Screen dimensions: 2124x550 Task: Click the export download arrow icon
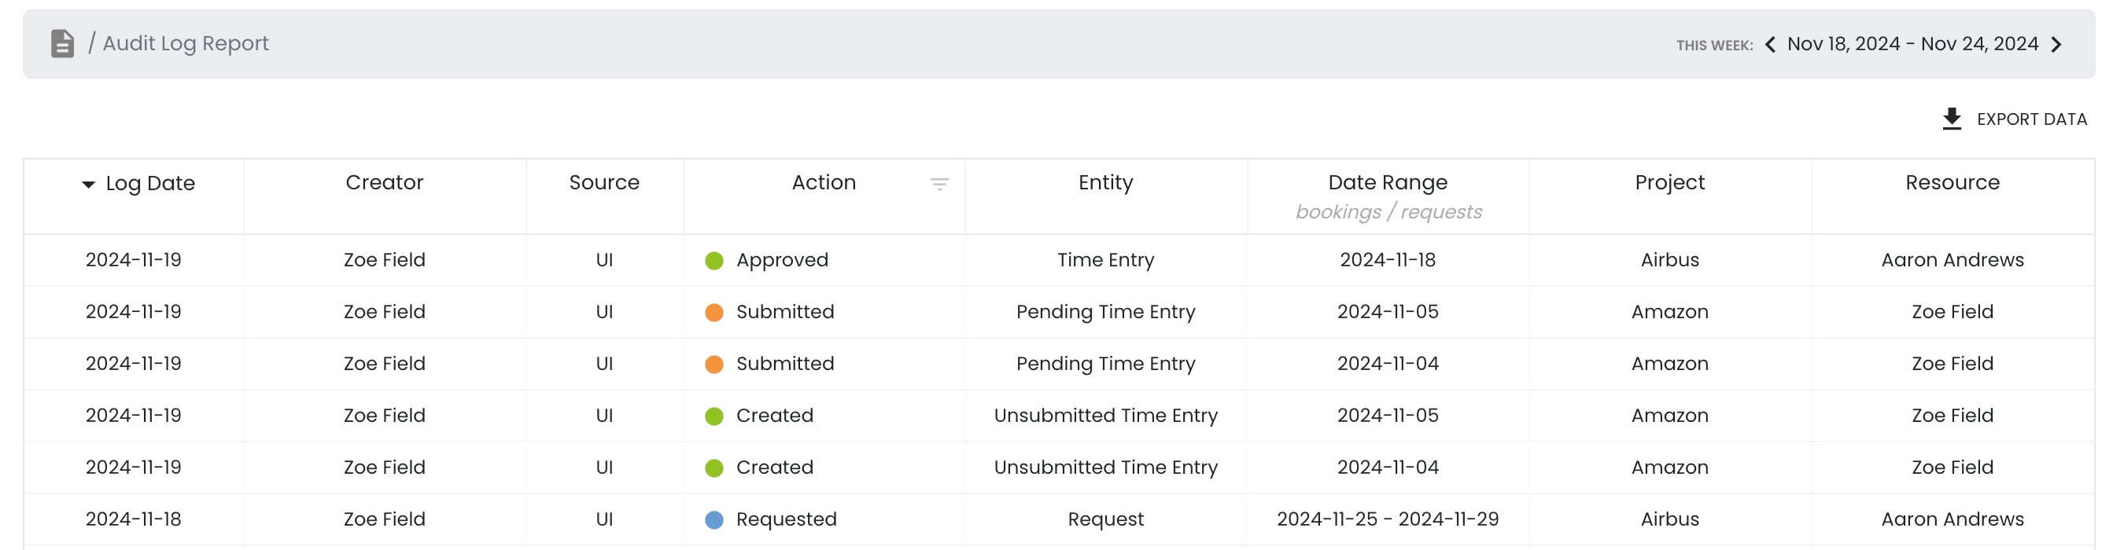tap(1952, 119)
